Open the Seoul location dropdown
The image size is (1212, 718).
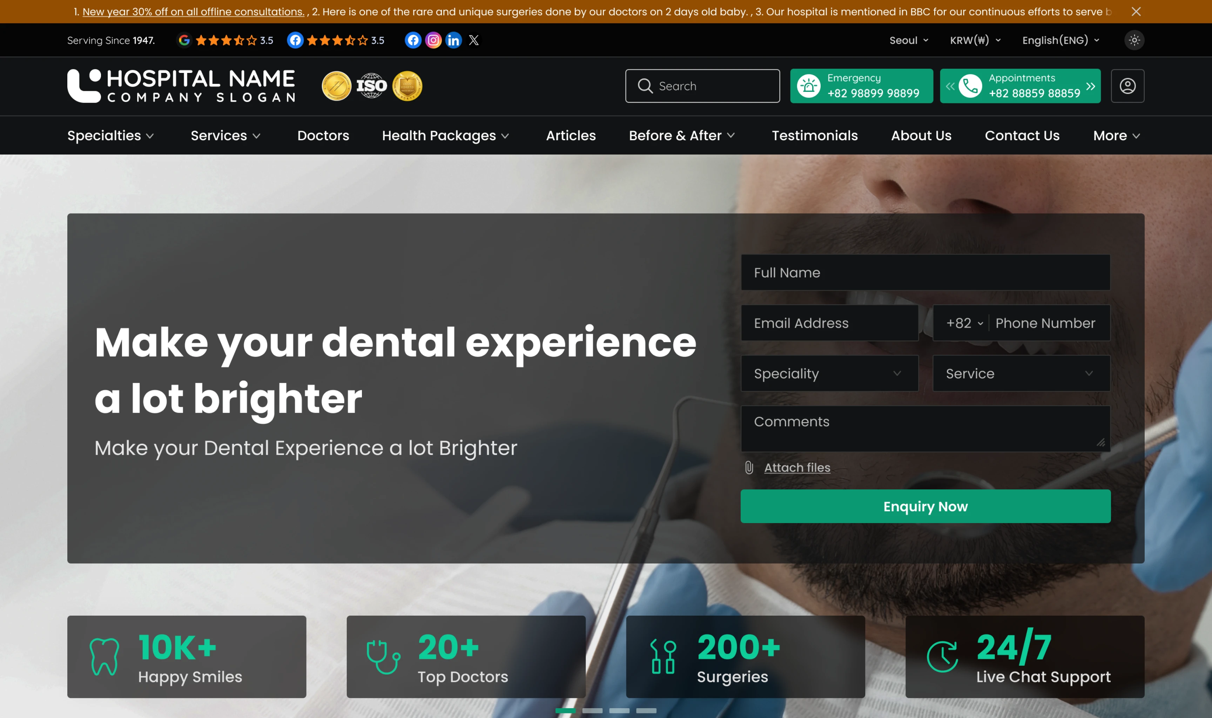tap(909, 40)
